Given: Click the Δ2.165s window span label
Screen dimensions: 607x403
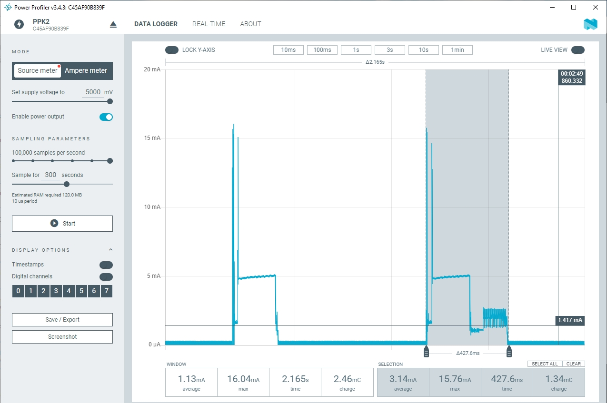Looking at the screenshot, I should tap(375, 62).
